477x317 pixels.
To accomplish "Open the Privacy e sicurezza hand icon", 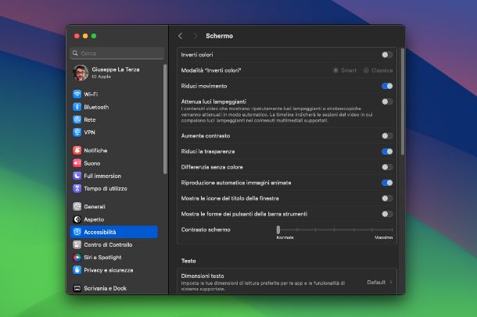I will click(x=77, y=270).
